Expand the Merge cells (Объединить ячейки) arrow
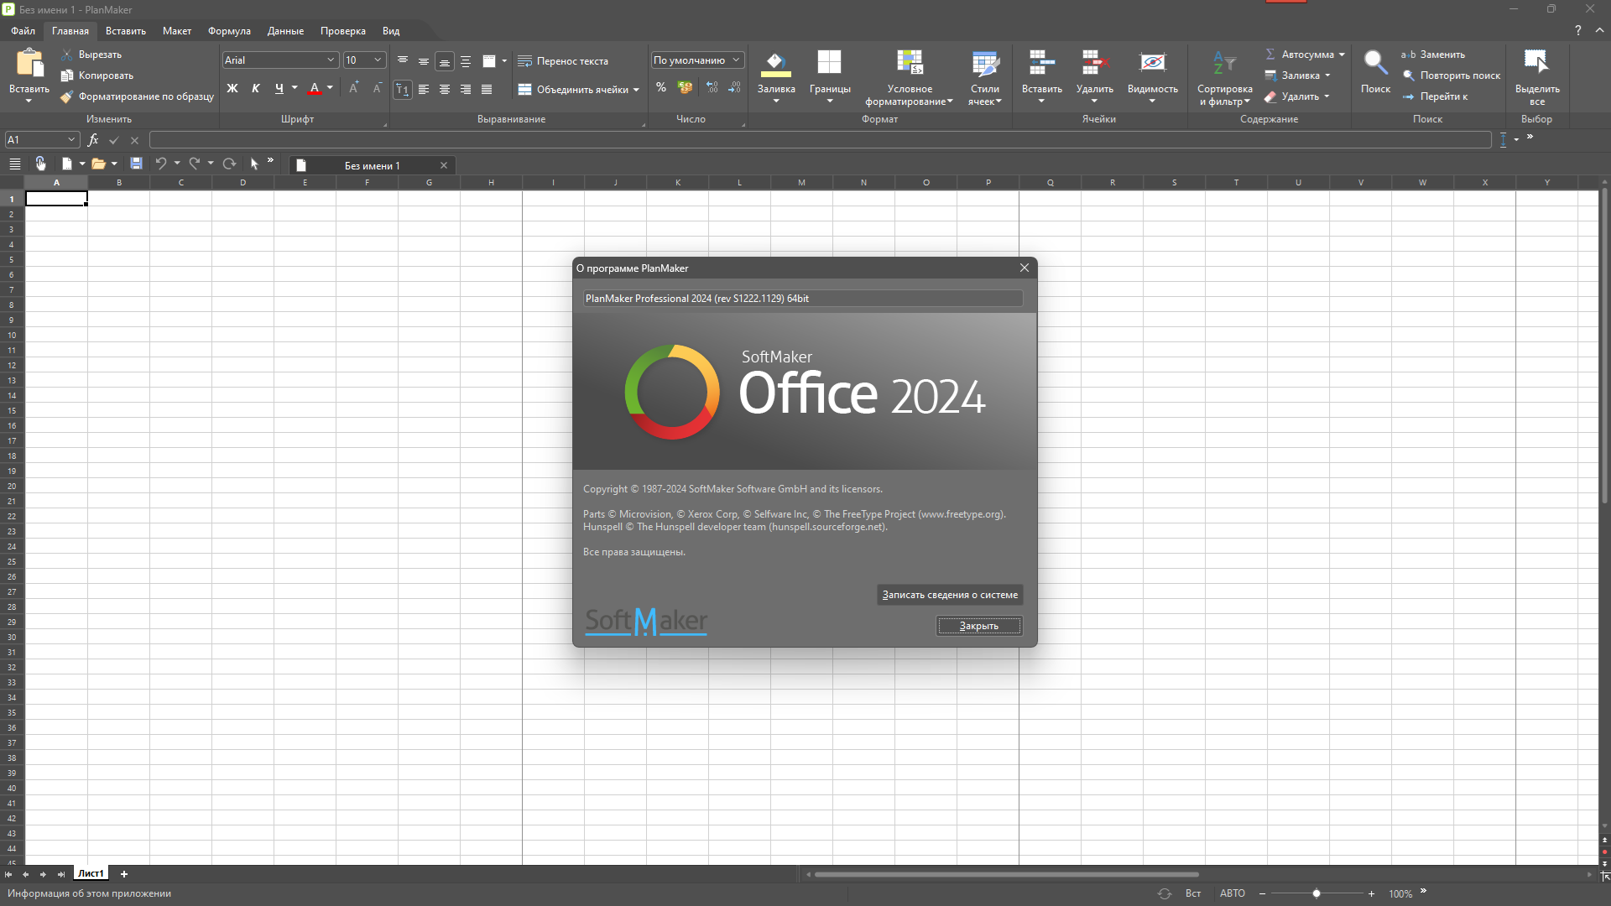This screenshot has width=1611, height=906. pos(636,90)
